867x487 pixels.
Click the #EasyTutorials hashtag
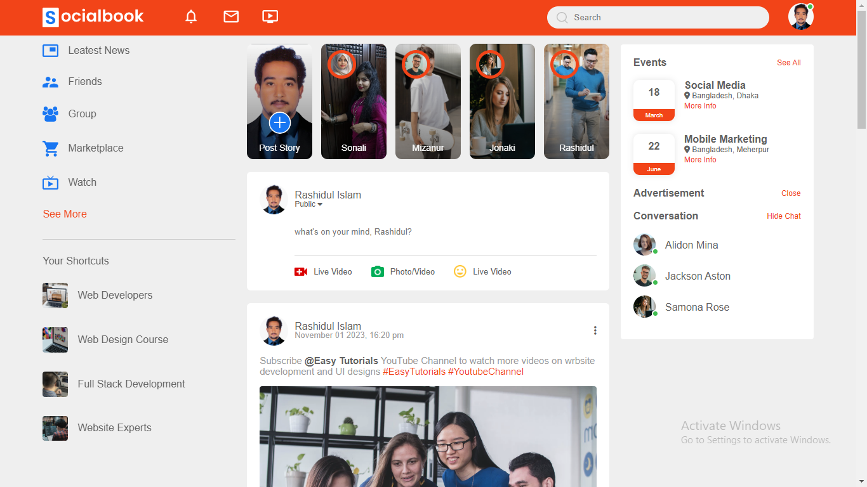(414, 372)
